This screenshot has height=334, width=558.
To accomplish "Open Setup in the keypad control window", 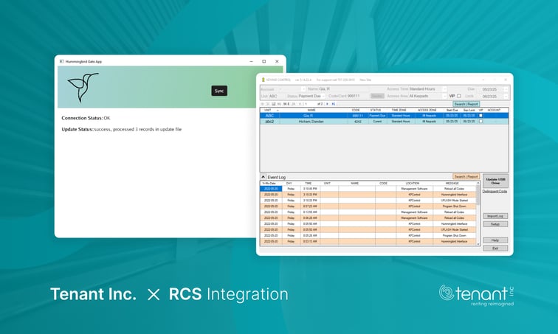I will (x=495, y=224).
